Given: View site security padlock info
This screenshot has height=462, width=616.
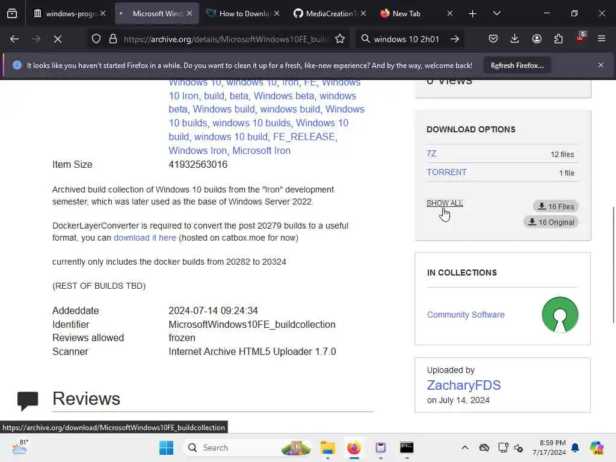Looking at the screenshot, I should (113, 39).
